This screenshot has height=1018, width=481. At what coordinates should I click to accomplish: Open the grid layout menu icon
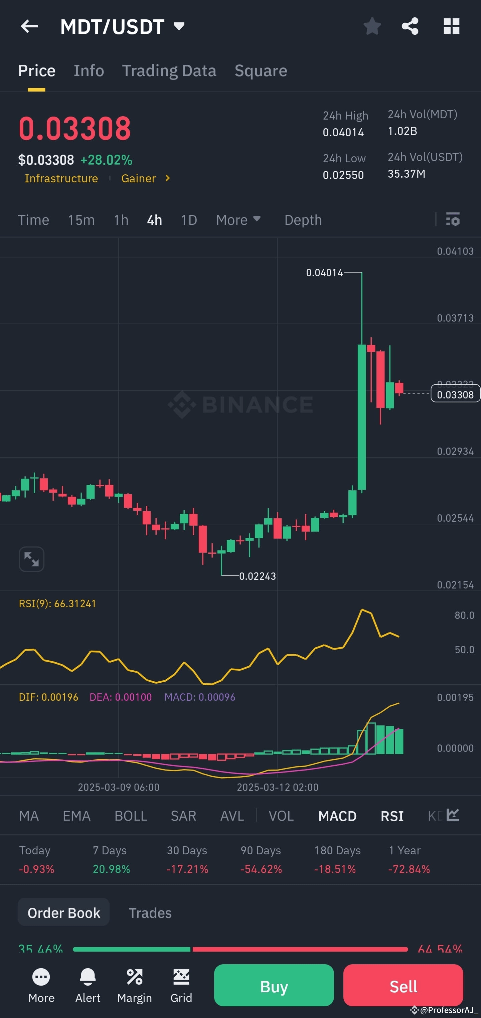(x=451, y=26)
